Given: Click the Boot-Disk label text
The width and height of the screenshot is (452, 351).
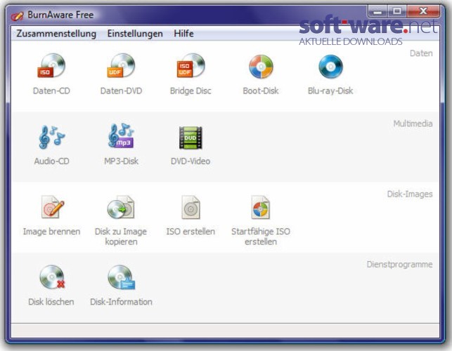Looking at the screenshot, I should 261,91.
